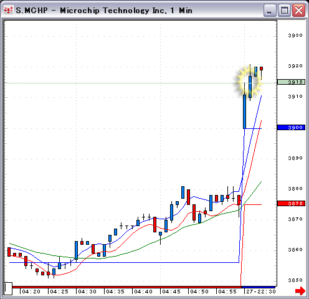Click the 3850 price axis label
309x299 pixels.
pos(295,280)
